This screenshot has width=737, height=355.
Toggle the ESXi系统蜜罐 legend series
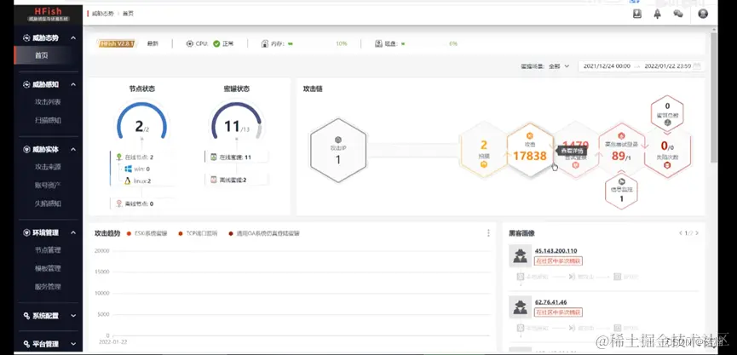pos(147,233)
